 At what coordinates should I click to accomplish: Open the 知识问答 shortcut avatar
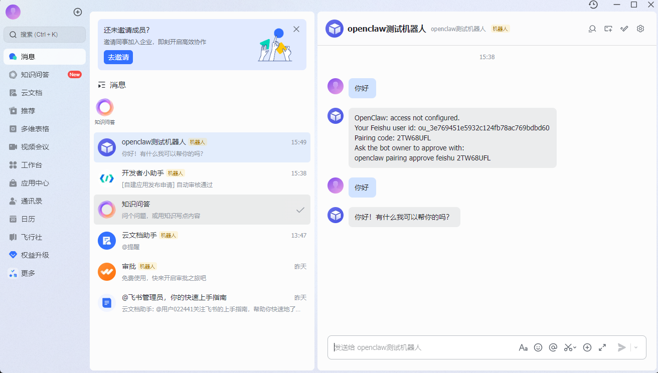pos(105,107)
